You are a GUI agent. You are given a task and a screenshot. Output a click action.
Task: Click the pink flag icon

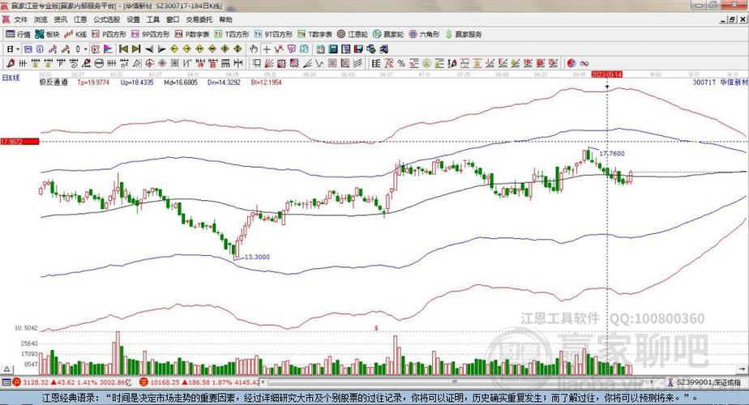click(x=108, y=49)
